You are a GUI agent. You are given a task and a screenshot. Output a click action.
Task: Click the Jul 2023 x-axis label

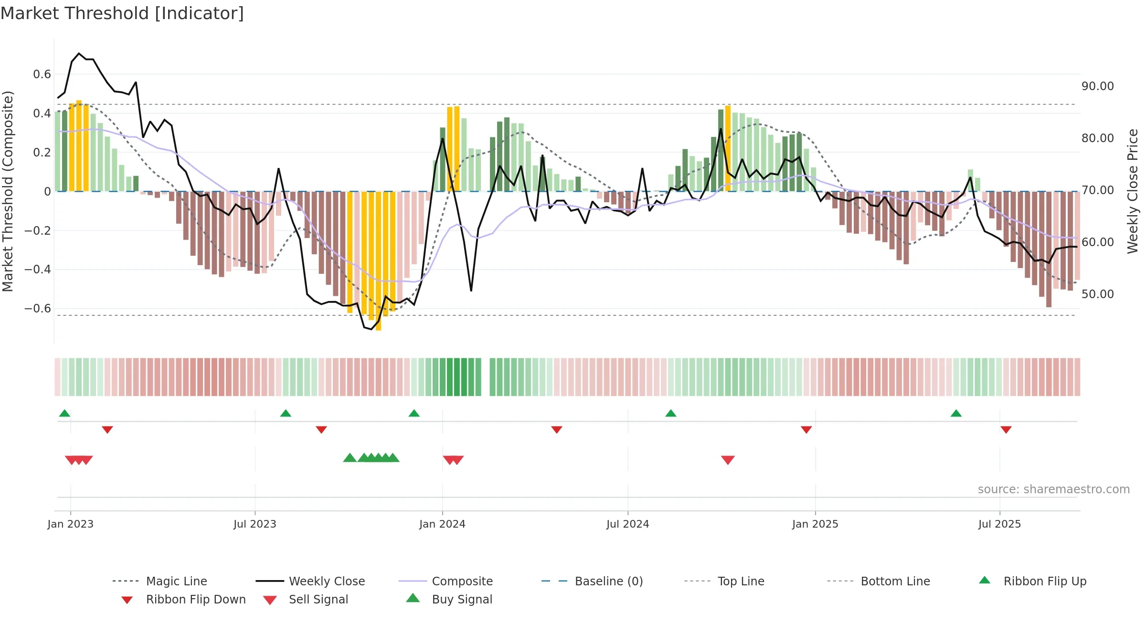(255, 524)
